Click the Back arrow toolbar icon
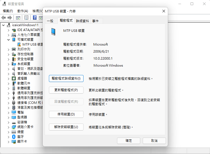Viewport: 210px width, 154px height. click(4, 18)
